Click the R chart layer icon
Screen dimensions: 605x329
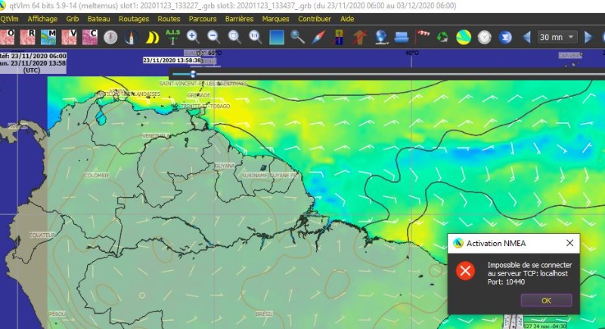click(x=28, y=37)
